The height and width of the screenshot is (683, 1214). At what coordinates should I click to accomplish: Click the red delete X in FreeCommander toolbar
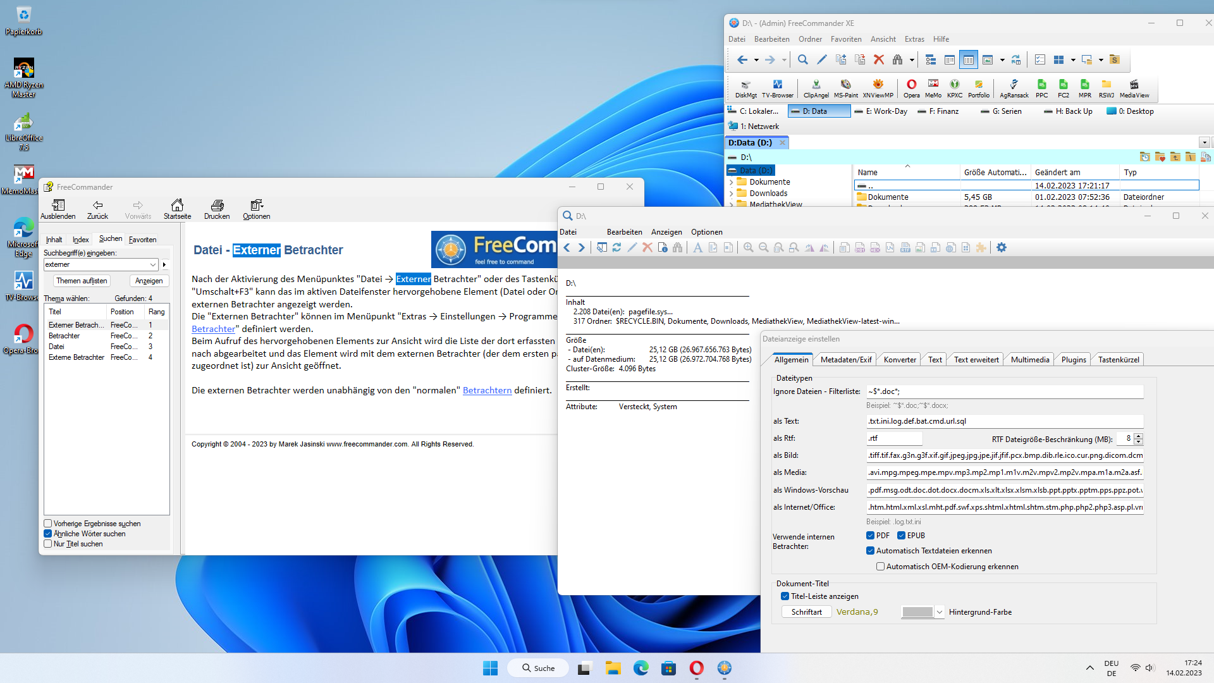879,60
